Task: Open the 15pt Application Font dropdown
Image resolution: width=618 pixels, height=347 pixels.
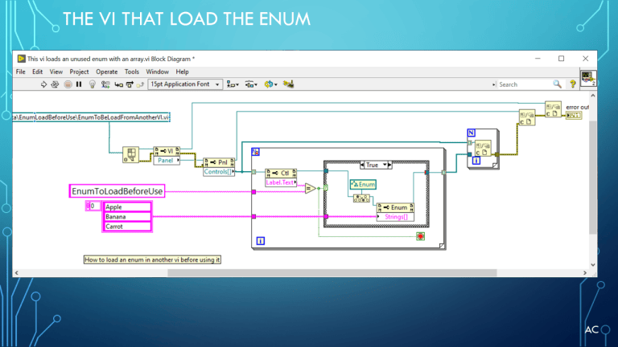Action: pyautogui.click(x=185, y=84)
